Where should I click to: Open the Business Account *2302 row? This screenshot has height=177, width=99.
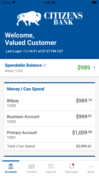(49, 119)
